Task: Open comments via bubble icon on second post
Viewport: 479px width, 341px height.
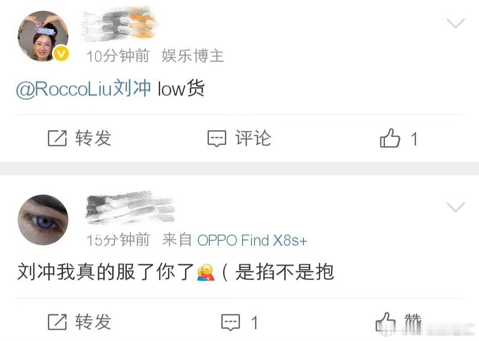Action: coord(231,322)
